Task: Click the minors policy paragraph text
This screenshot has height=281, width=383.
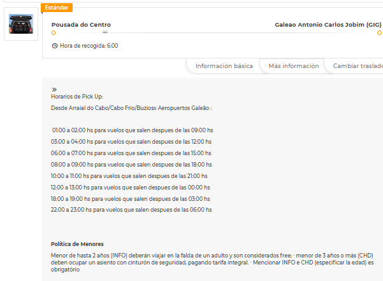Action: tap(212, 263)
